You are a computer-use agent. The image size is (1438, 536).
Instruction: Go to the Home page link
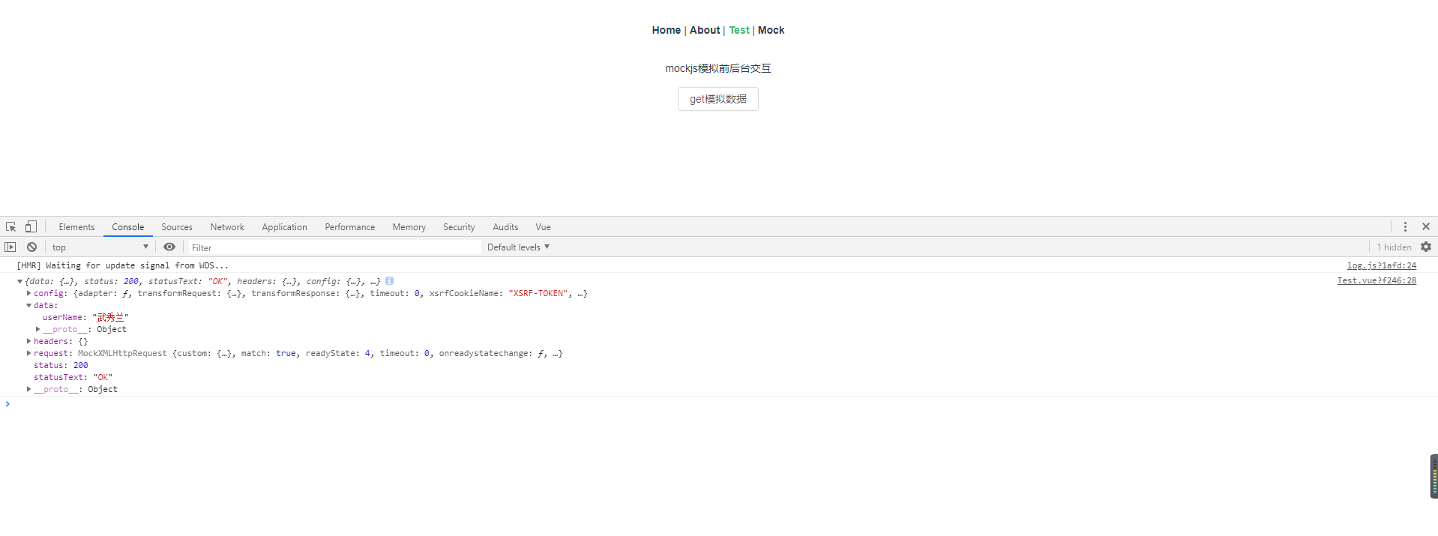[x=666, y=30]
